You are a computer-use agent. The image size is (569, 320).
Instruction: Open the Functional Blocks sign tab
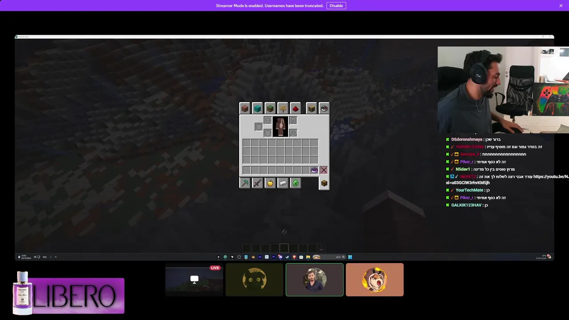(x=283, y=108)
